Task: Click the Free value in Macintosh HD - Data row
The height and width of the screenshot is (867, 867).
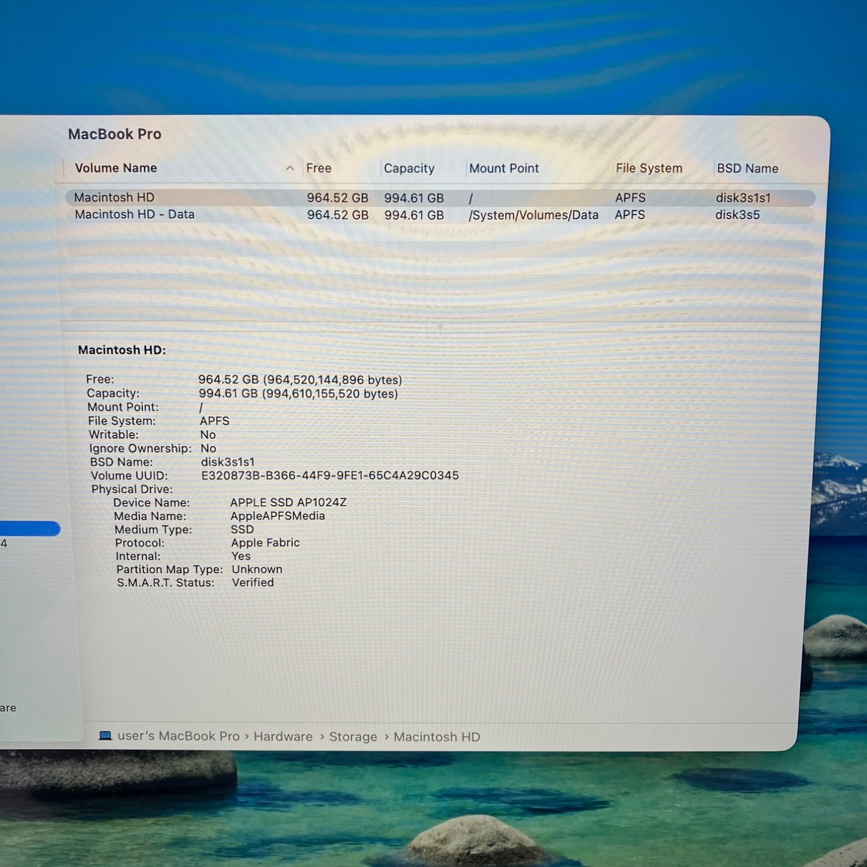Action: (338, 215)
